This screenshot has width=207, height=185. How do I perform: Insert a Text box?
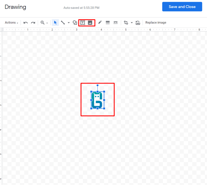pyautogui.click(x=83, y=23)
